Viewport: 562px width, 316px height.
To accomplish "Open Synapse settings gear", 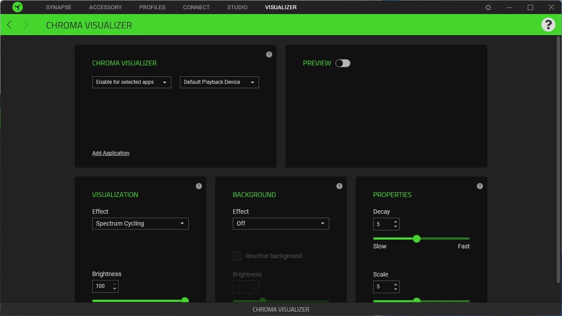I will pyautogui.click(x=488, y=7).
